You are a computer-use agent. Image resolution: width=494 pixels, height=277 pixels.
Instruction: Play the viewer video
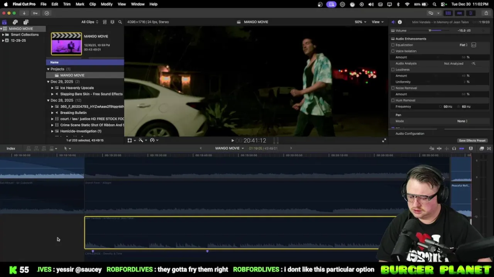coord(232,141)
